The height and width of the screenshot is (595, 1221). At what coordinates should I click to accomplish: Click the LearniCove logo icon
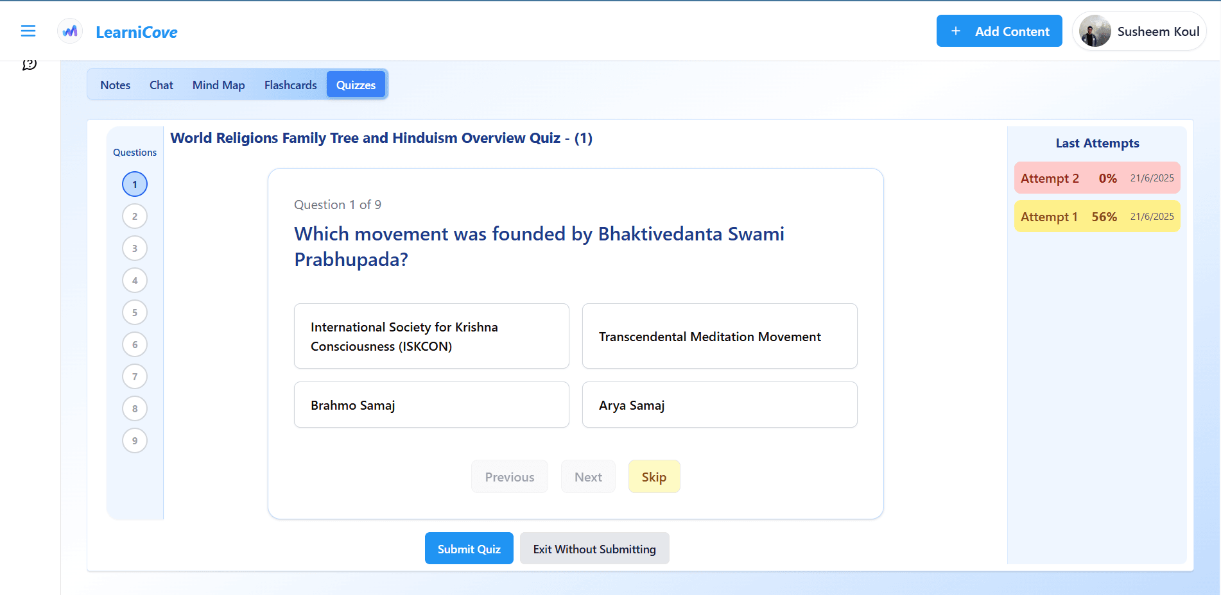(x=70, y=31)
